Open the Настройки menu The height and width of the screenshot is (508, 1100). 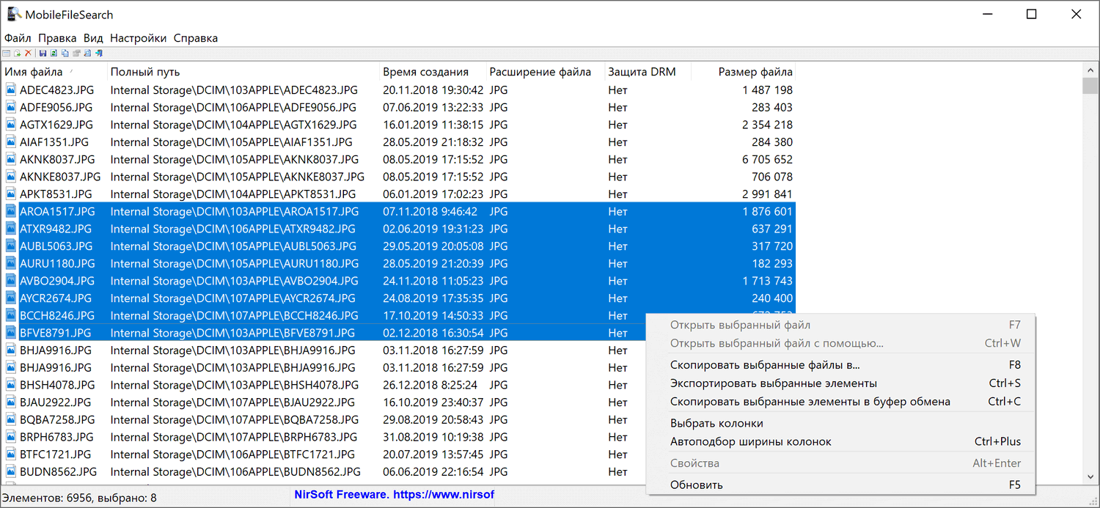tap(139, 37)
